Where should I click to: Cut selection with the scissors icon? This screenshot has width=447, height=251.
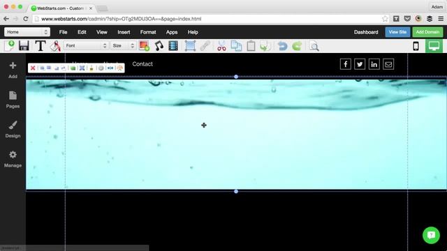(221, 46)
